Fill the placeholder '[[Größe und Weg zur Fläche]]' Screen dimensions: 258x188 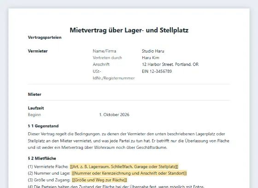(x=100, y=180)
